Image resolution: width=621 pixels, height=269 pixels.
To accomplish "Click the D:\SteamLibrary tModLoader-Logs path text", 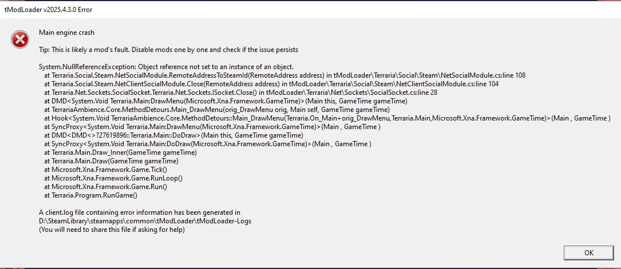I will coord(145,221).
